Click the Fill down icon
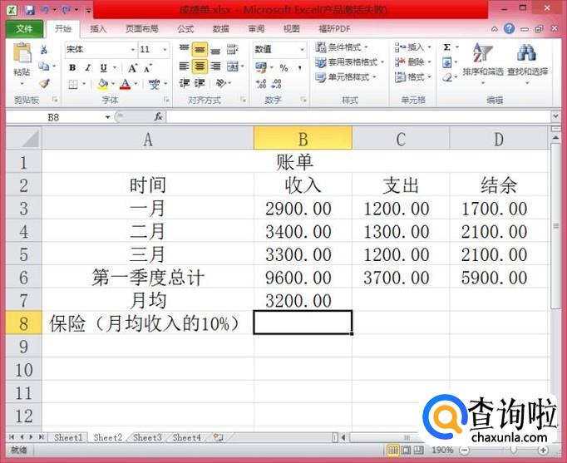 click(447, 63)
